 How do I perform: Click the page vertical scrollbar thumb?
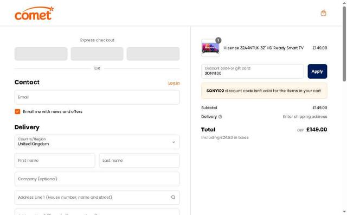pyautogui.click(x=344, y=44)
